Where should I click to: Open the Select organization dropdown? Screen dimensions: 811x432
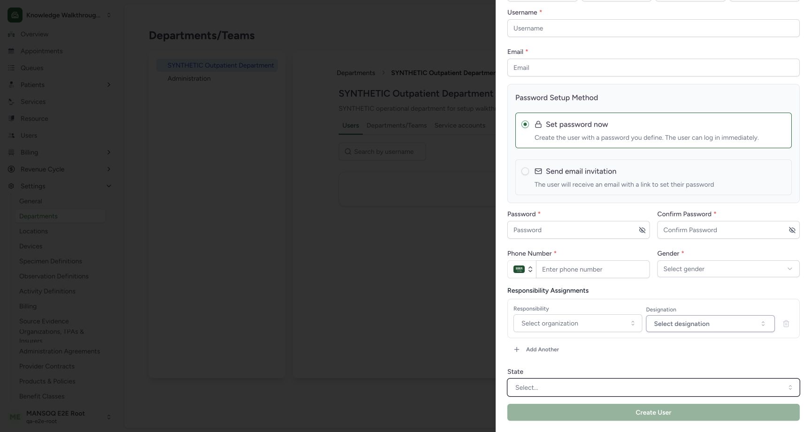(578, 323)
